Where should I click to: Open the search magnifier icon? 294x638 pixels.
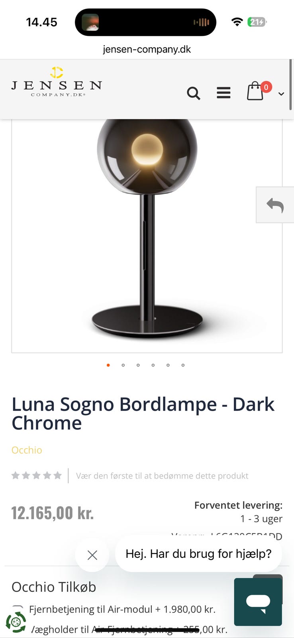pos(194,93)
